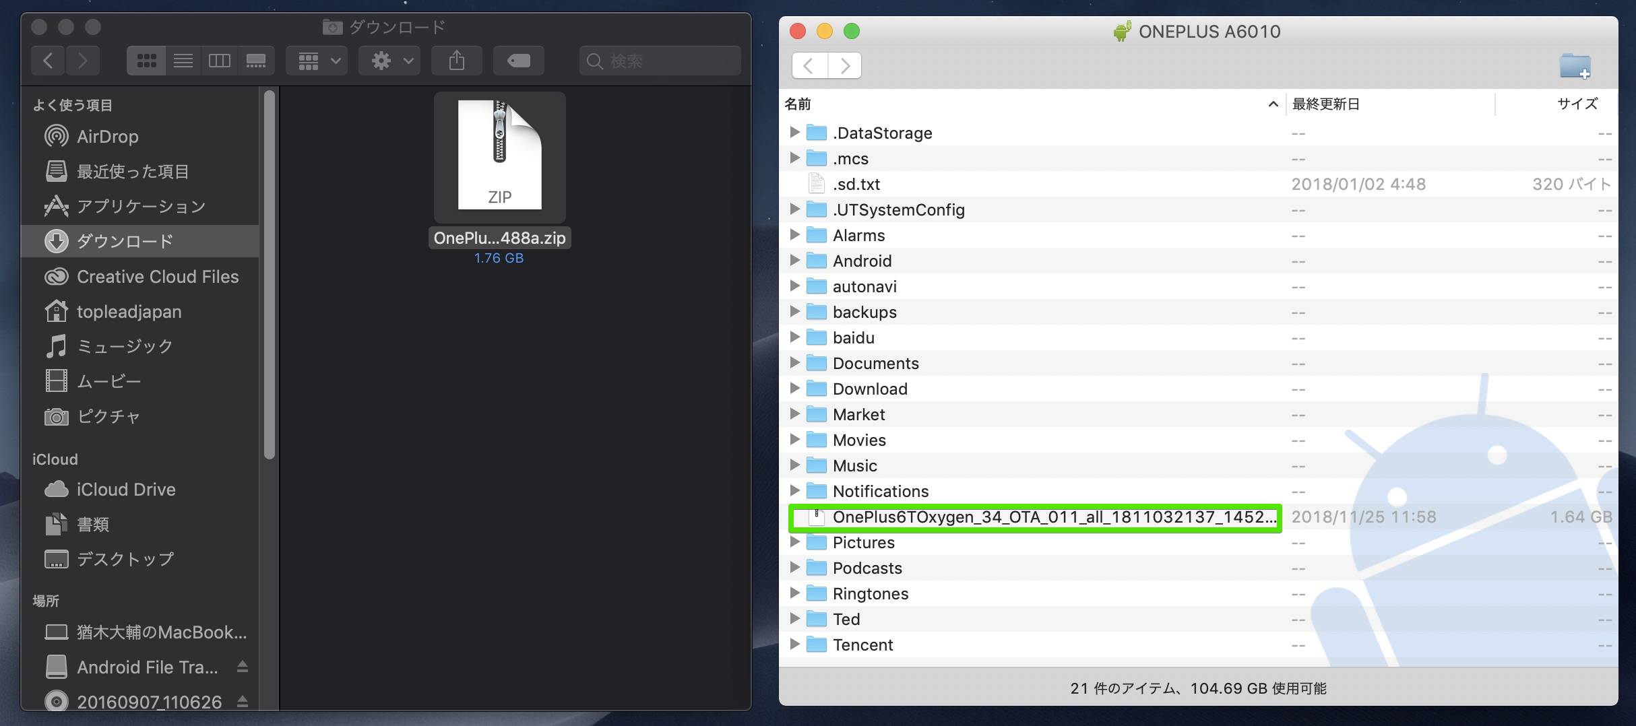Switch Finder to column view

click(x=220, y=61)
